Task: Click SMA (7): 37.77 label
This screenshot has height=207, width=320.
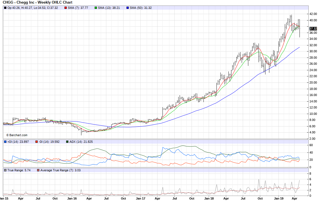Action: tap(78, 8)
